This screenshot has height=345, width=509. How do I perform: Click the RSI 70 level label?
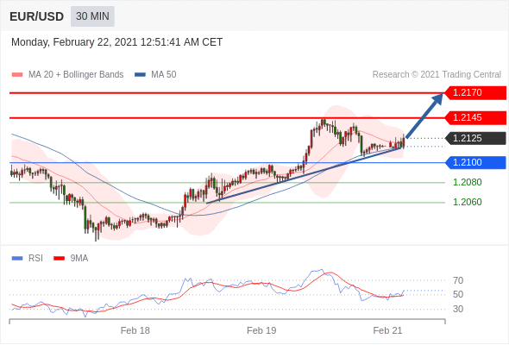pyautogui.click(x=458, y=280)
